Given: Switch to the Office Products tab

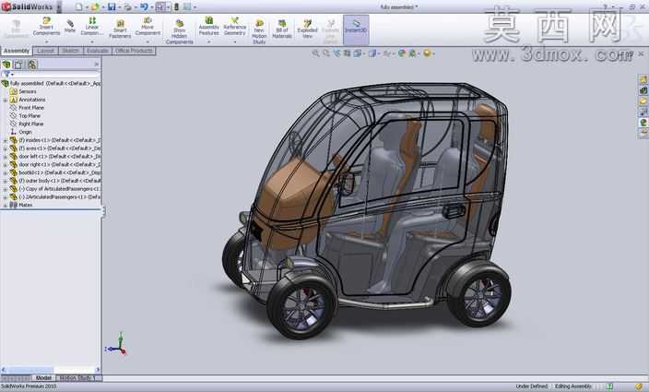Looking at the screenshot, I should (134, 51).
